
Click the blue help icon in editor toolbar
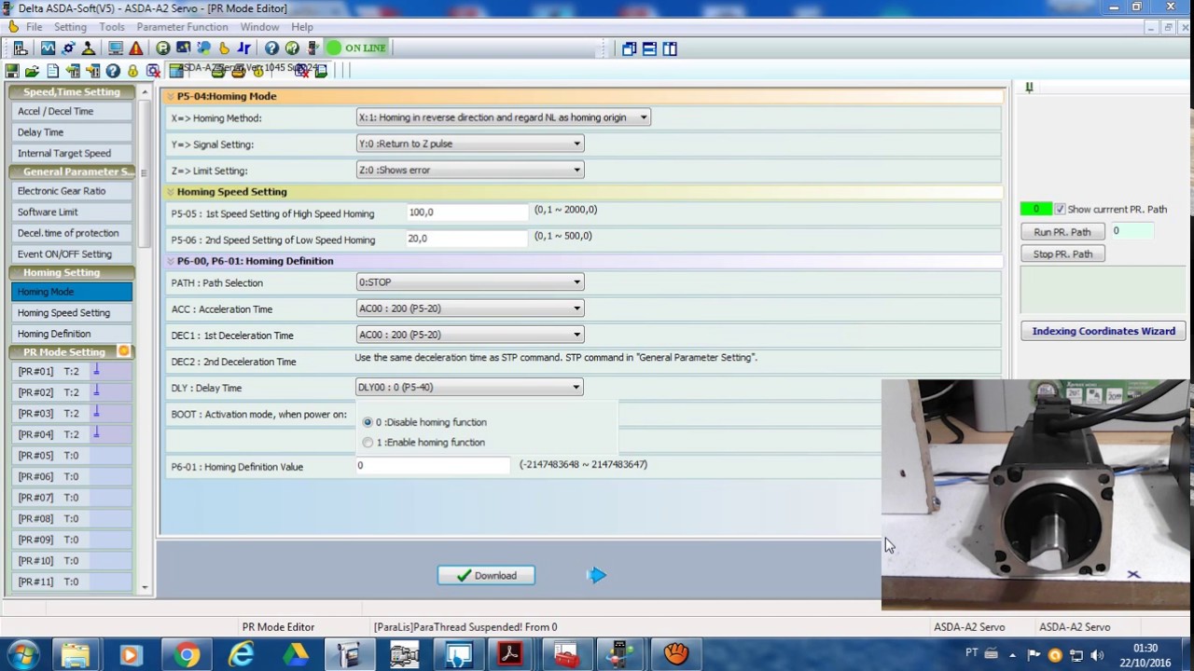(113, 71)
